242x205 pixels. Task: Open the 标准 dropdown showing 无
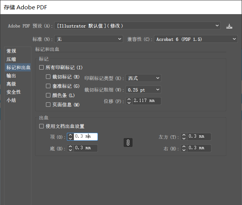point(89,39)
